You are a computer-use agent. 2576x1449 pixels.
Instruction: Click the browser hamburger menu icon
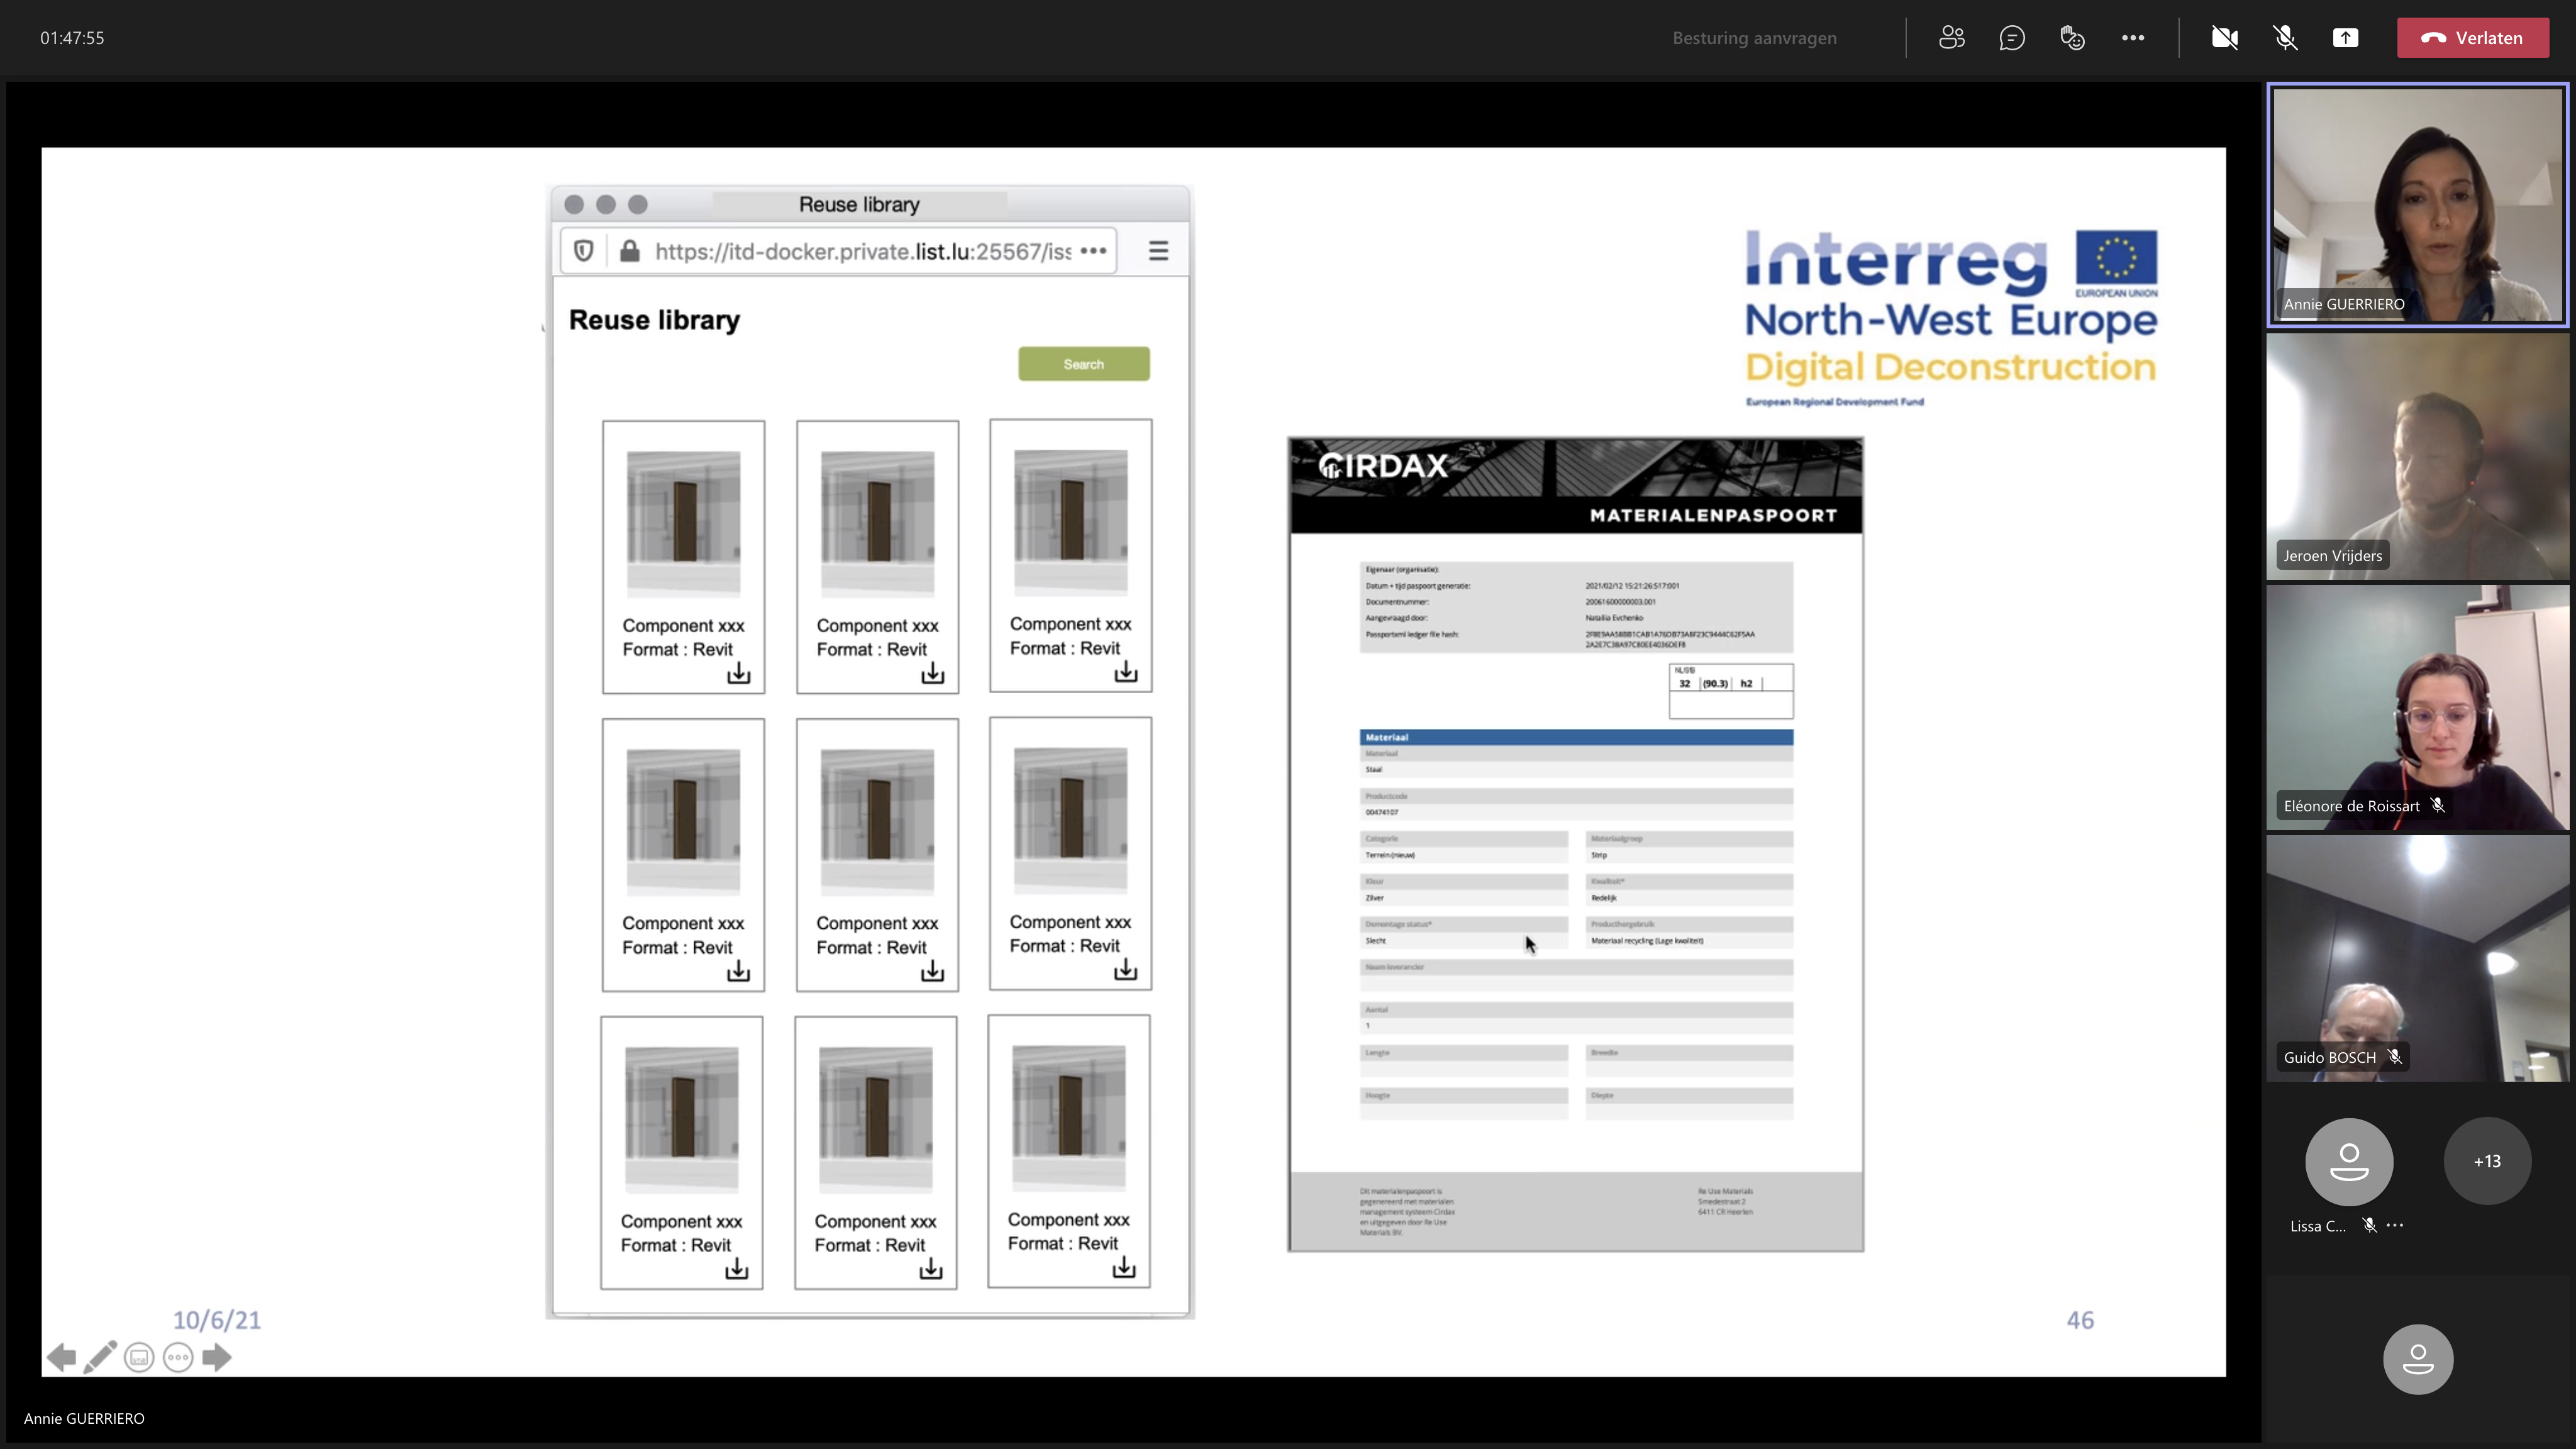tap(1158, 251)
